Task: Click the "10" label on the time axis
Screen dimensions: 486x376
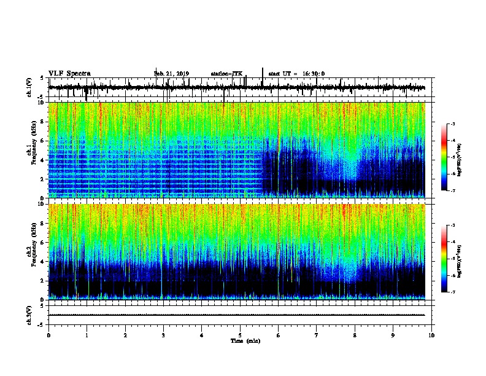Action: coord(431,335)
